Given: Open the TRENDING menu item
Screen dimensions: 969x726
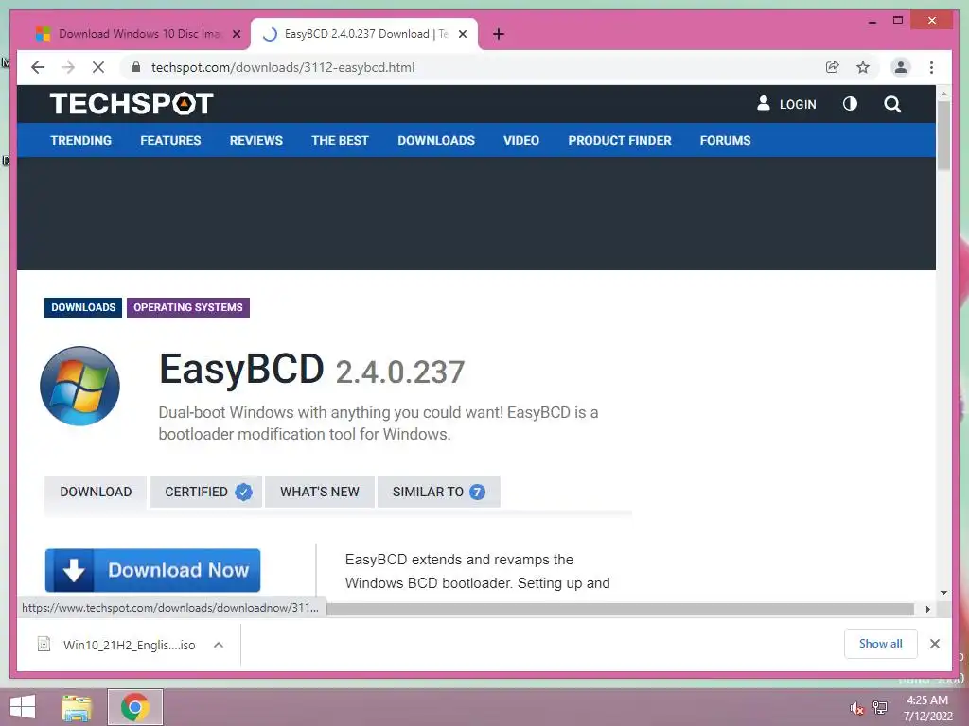Looking at the screenshot, I should pos(81,140).
